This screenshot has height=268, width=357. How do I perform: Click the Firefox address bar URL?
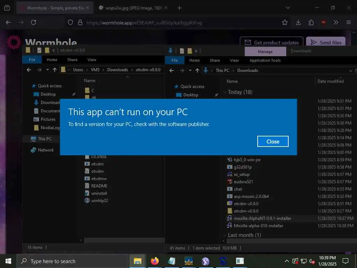click(144, 23)
